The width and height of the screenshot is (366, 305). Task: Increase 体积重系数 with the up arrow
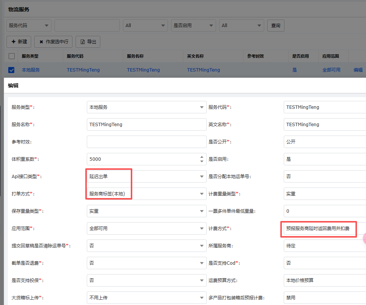point(202,157)
